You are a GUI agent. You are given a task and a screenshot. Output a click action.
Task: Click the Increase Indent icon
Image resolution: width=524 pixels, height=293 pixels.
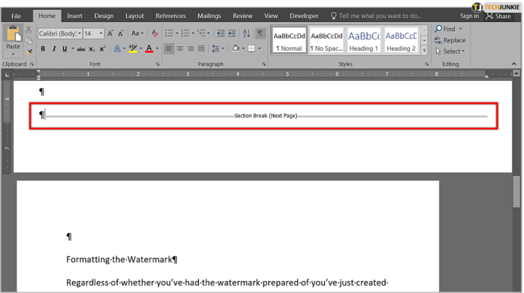click(x=232, y=33)
